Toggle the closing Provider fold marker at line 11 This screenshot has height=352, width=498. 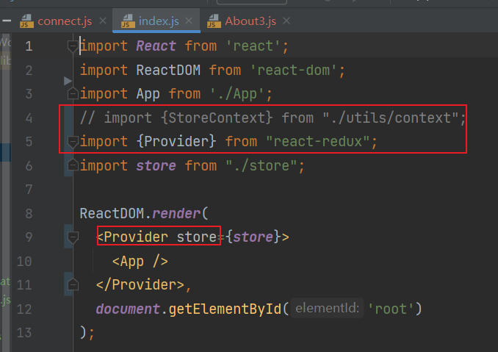point(73,284)
